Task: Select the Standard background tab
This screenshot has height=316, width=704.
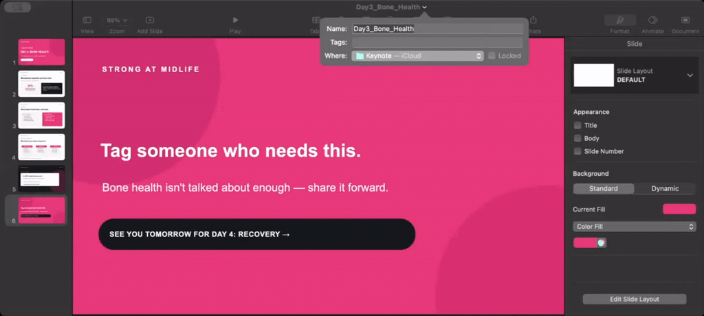Action: pyautogui.click(x=604, y=188)
